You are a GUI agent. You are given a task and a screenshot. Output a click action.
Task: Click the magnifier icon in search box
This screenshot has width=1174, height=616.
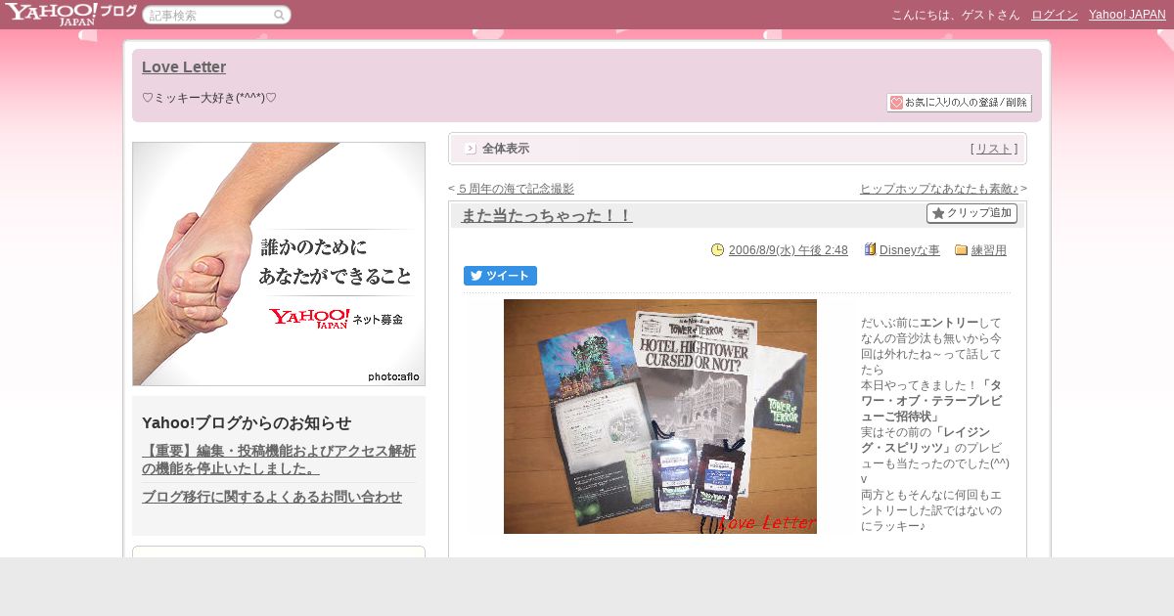pos(280,15)
